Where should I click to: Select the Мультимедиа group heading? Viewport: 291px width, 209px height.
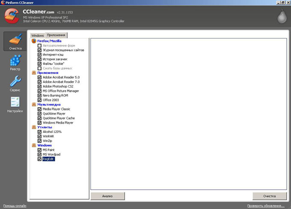point(49,104)
